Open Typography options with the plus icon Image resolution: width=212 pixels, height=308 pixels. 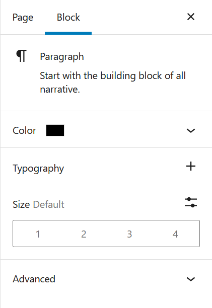(x=191, y=167)
